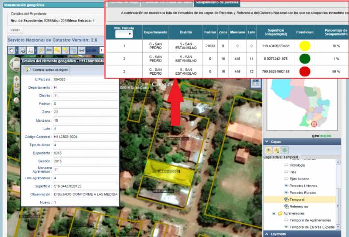Show the Ejido Urbano layer
The width and height of the screenshot is (349, 237).
coord(286,179)
